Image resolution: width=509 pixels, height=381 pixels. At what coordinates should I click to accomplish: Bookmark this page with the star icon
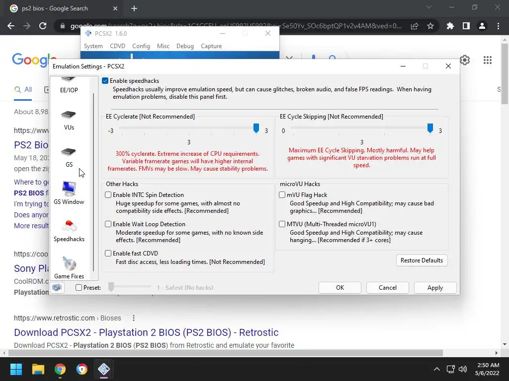430,26
